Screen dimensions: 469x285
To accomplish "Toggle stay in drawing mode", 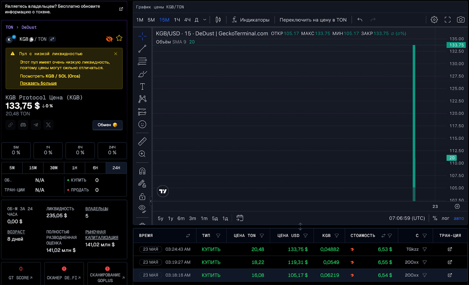I will 142,184.
